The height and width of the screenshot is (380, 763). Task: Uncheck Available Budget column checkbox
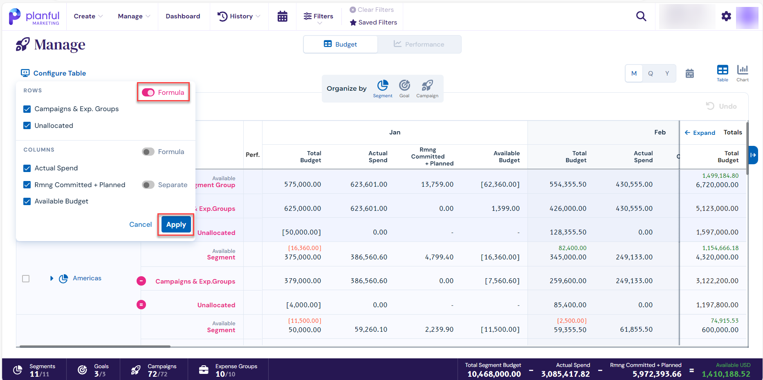tap(27, 201)
